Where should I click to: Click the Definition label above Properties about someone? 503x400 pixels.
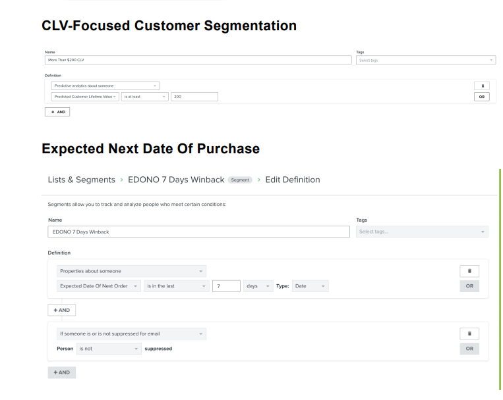(59, 253)
